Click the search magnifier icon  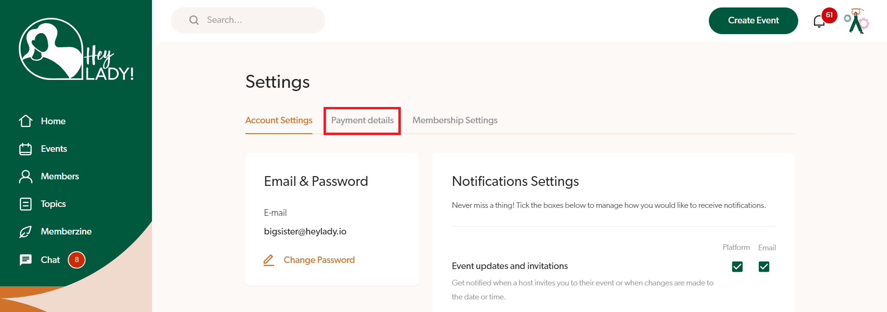click(x=194, y=20)
